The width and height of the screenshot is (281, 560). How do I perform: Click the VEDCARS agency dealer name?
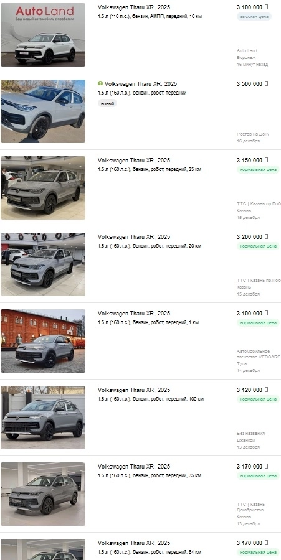coord(258,354)
